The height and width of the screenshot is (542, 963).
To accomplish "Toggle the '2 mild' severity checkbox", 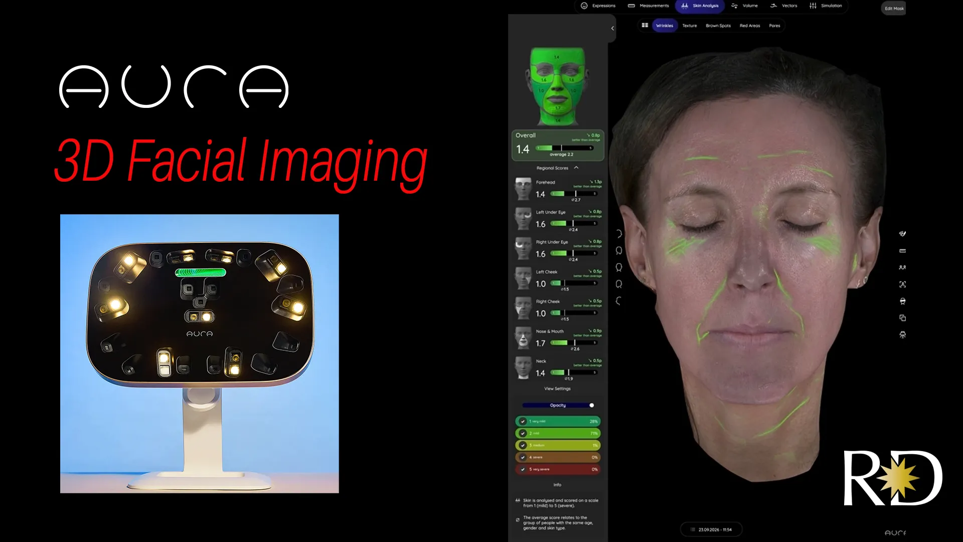I will [523, 433].
